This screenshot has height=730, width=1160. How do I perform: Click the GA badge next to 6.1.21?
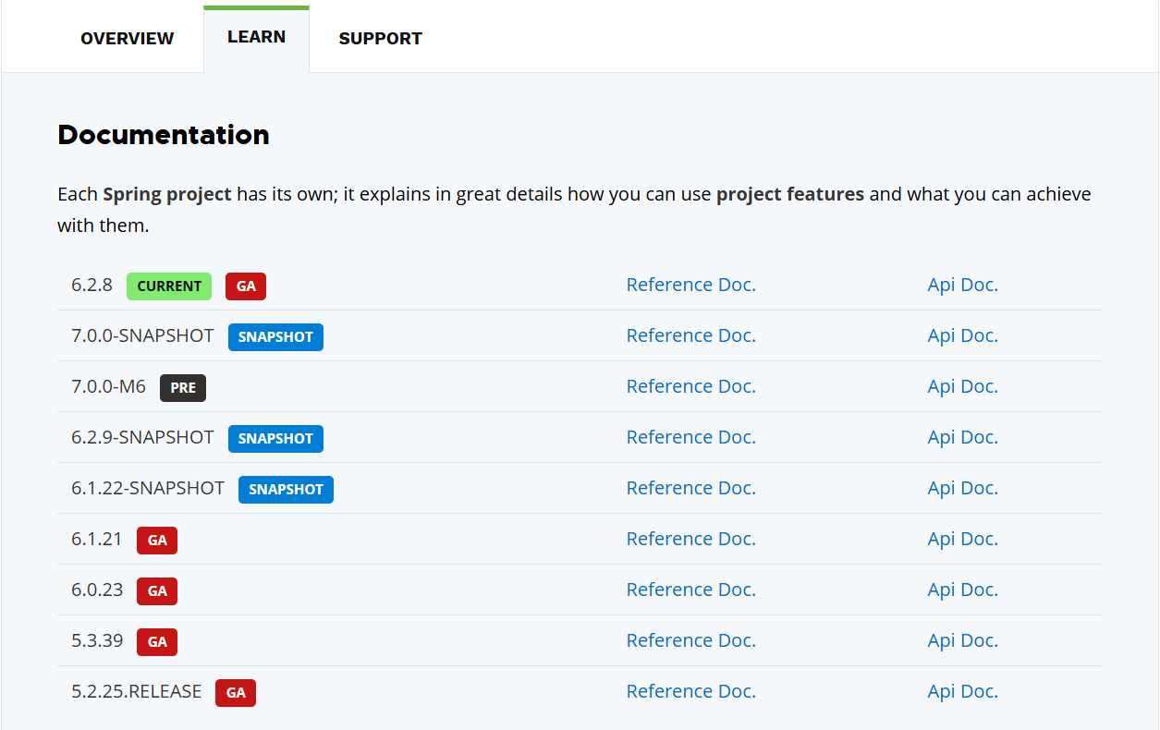pos(157,541)
